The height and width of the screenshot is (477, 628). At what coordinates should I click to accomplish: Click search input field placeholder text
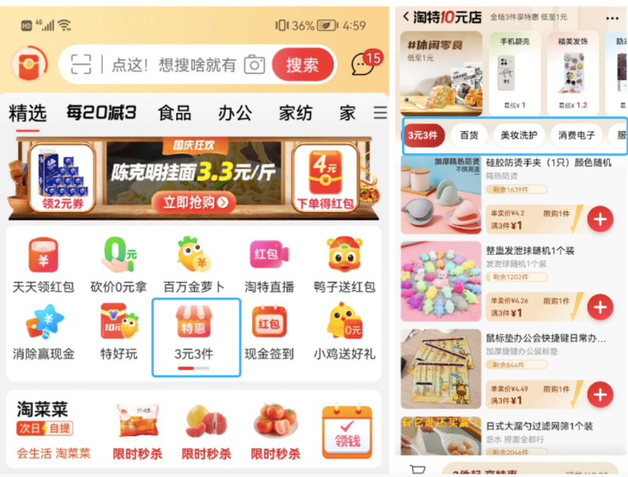point(173,64)
